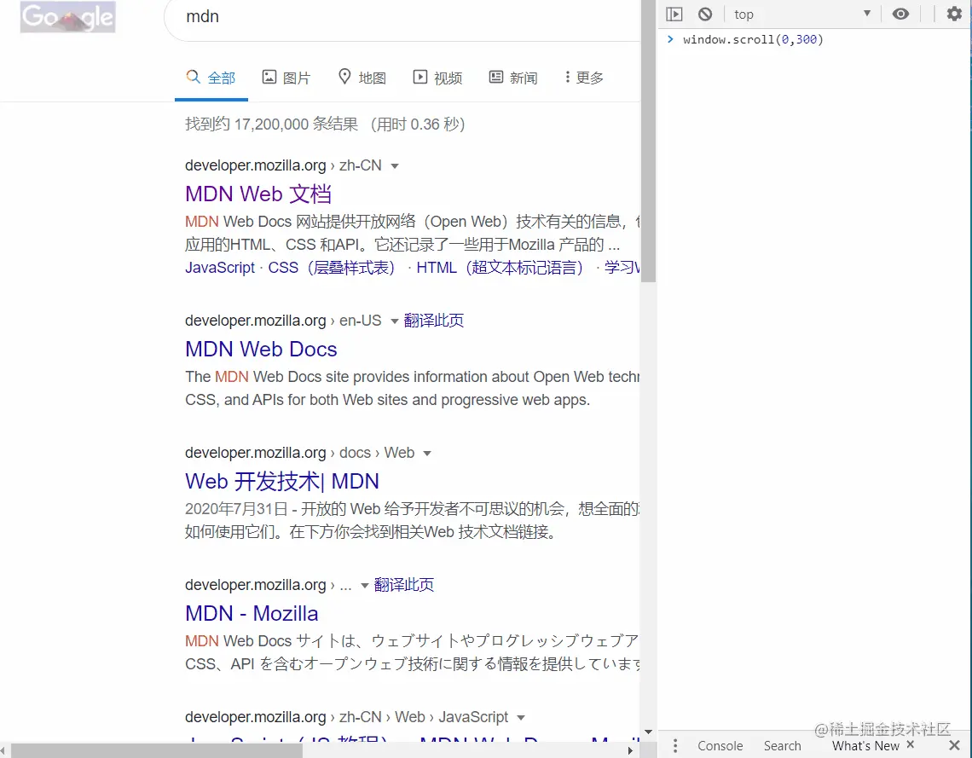Expand dropdown arrow before MDN - Mozilla 翻译此页
The image size is (972, 758).
pos(365,586)
